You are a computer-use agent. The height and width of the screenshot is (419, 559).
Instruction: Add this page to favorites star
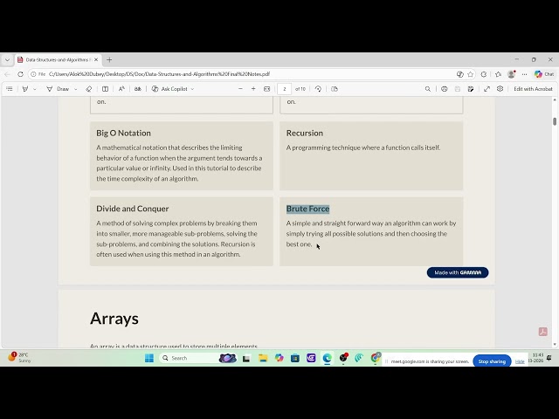(471, 74)
